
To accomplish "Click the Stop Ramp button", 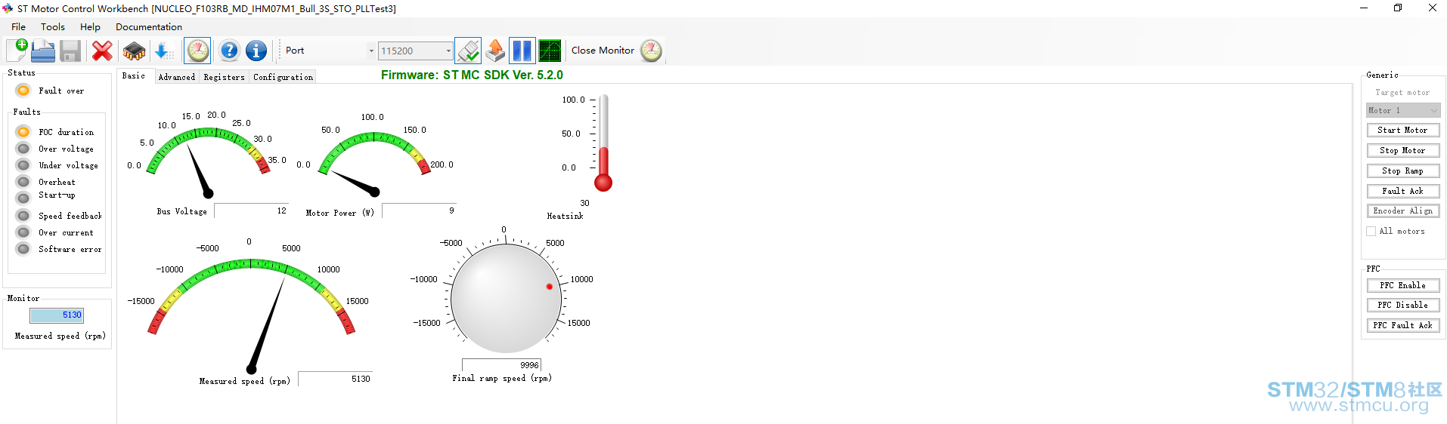I will 1402,171.
